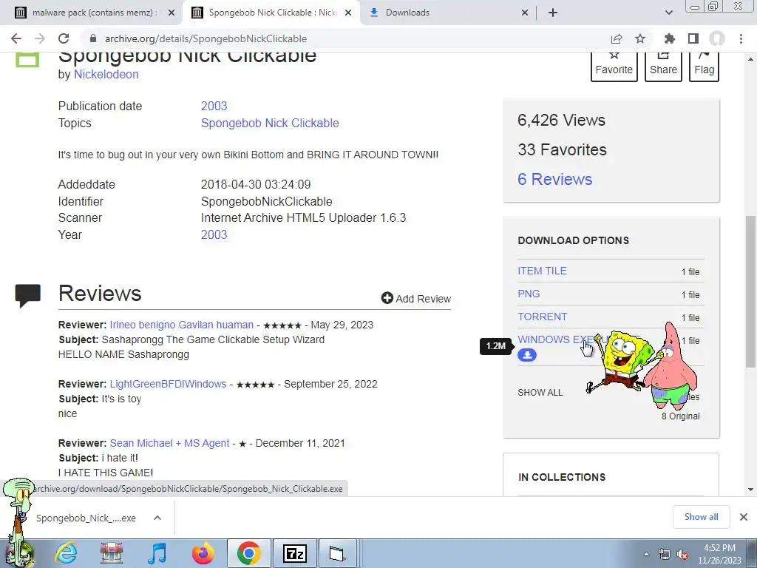The width and height of the screenshot is (757, 568).
Task: Close the downloads bar
Action: click(x=744, y=517)
